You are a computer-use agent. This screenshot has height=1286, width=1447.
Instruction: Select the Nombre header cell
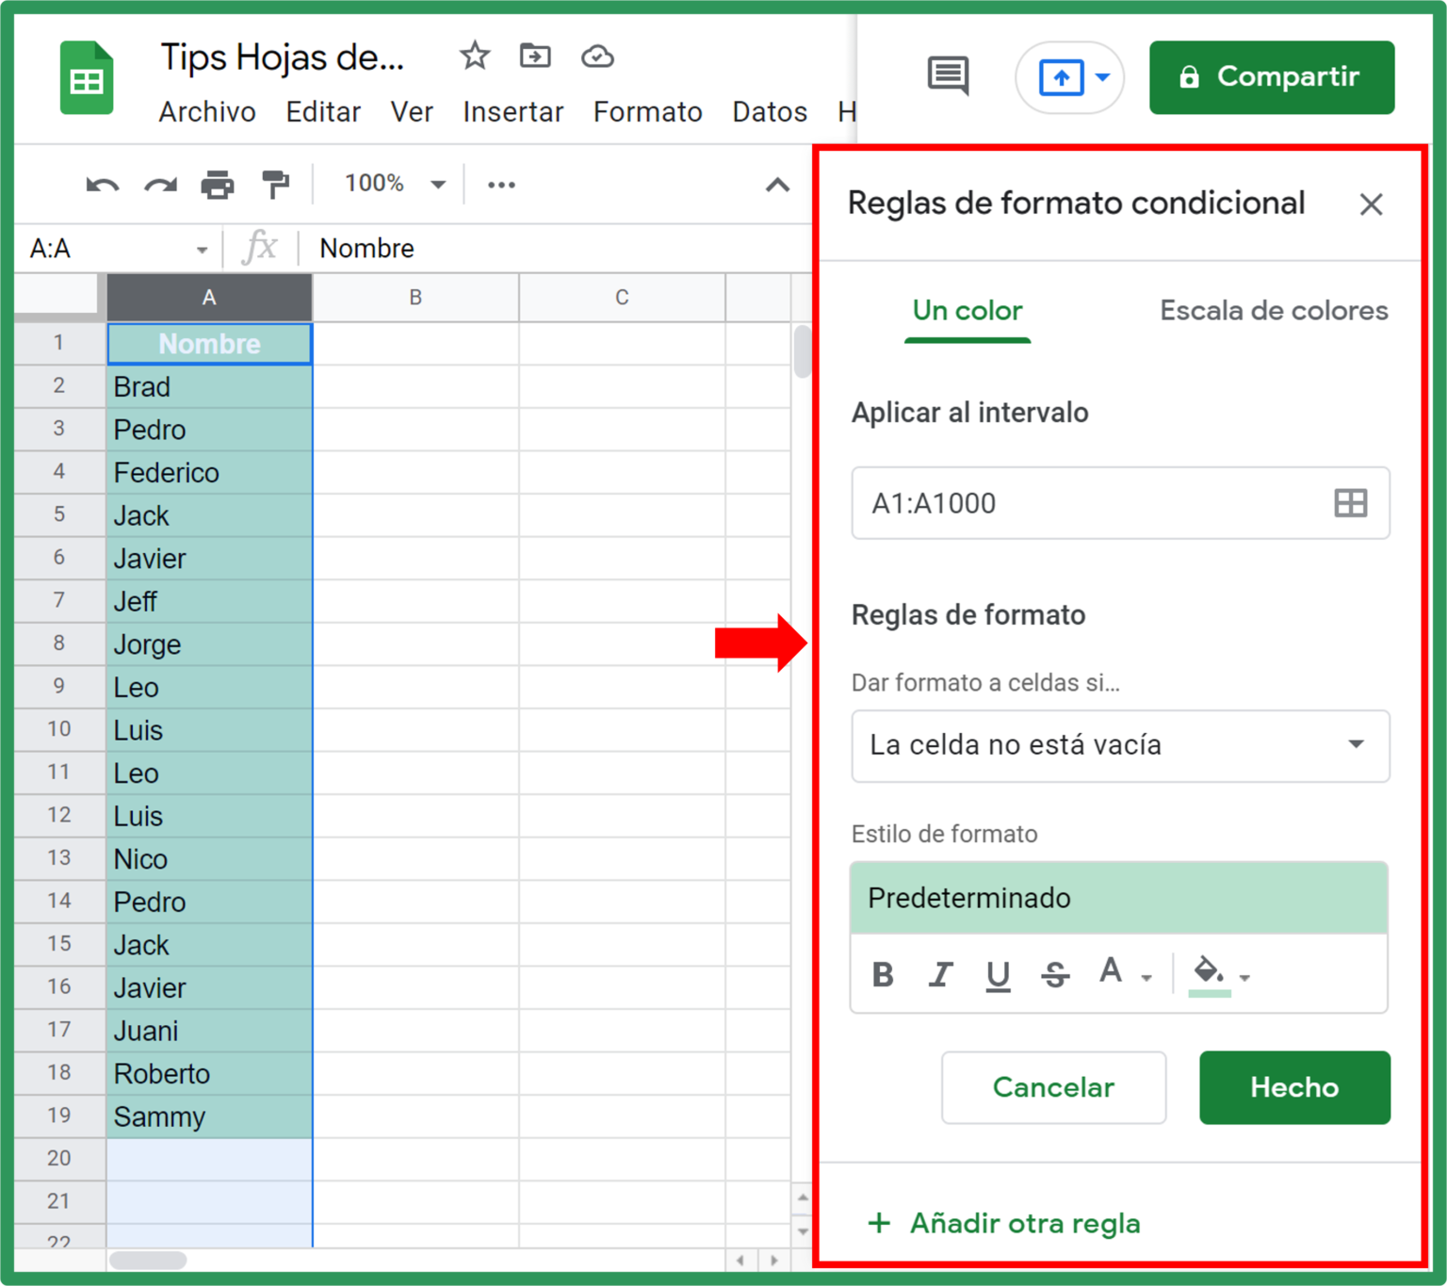(x=209, y=344)
